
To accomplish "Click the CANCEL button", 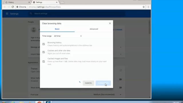I will tap(88, 83).
